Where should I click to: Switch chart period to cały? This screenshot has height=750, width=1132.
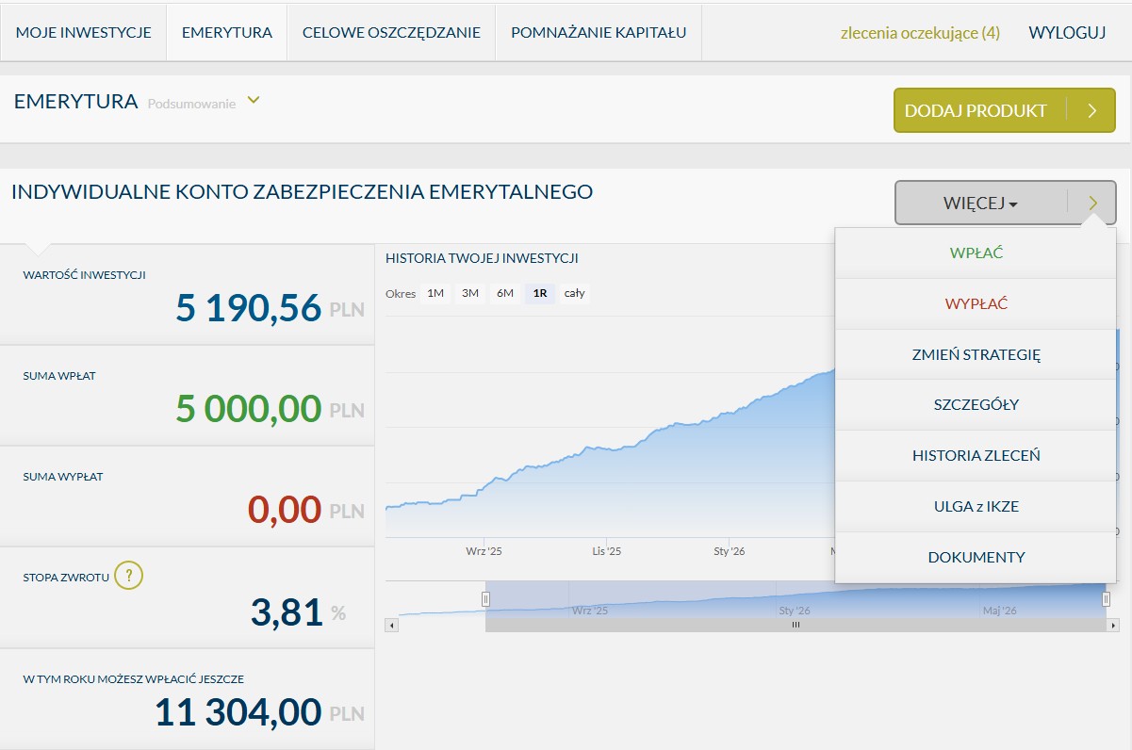coord(575,293)
